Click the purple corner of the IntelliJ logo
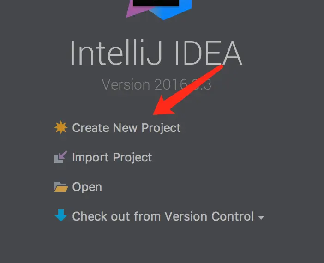 coord(136,10)
